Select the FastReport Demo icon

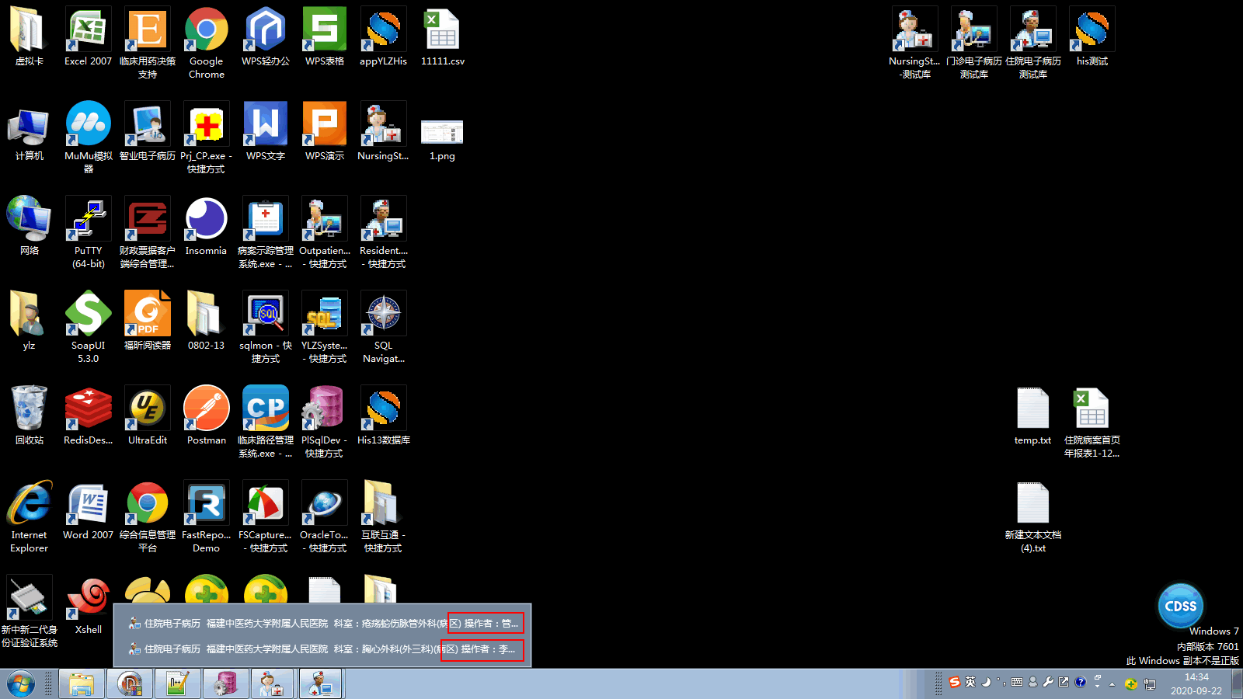click(207, 517)
